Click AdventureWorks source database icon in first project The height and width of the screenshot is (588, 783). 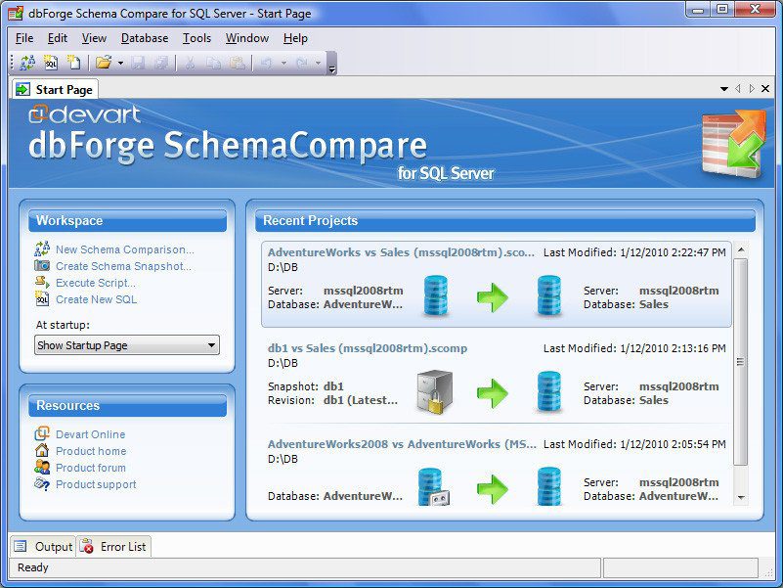(435, 296)
